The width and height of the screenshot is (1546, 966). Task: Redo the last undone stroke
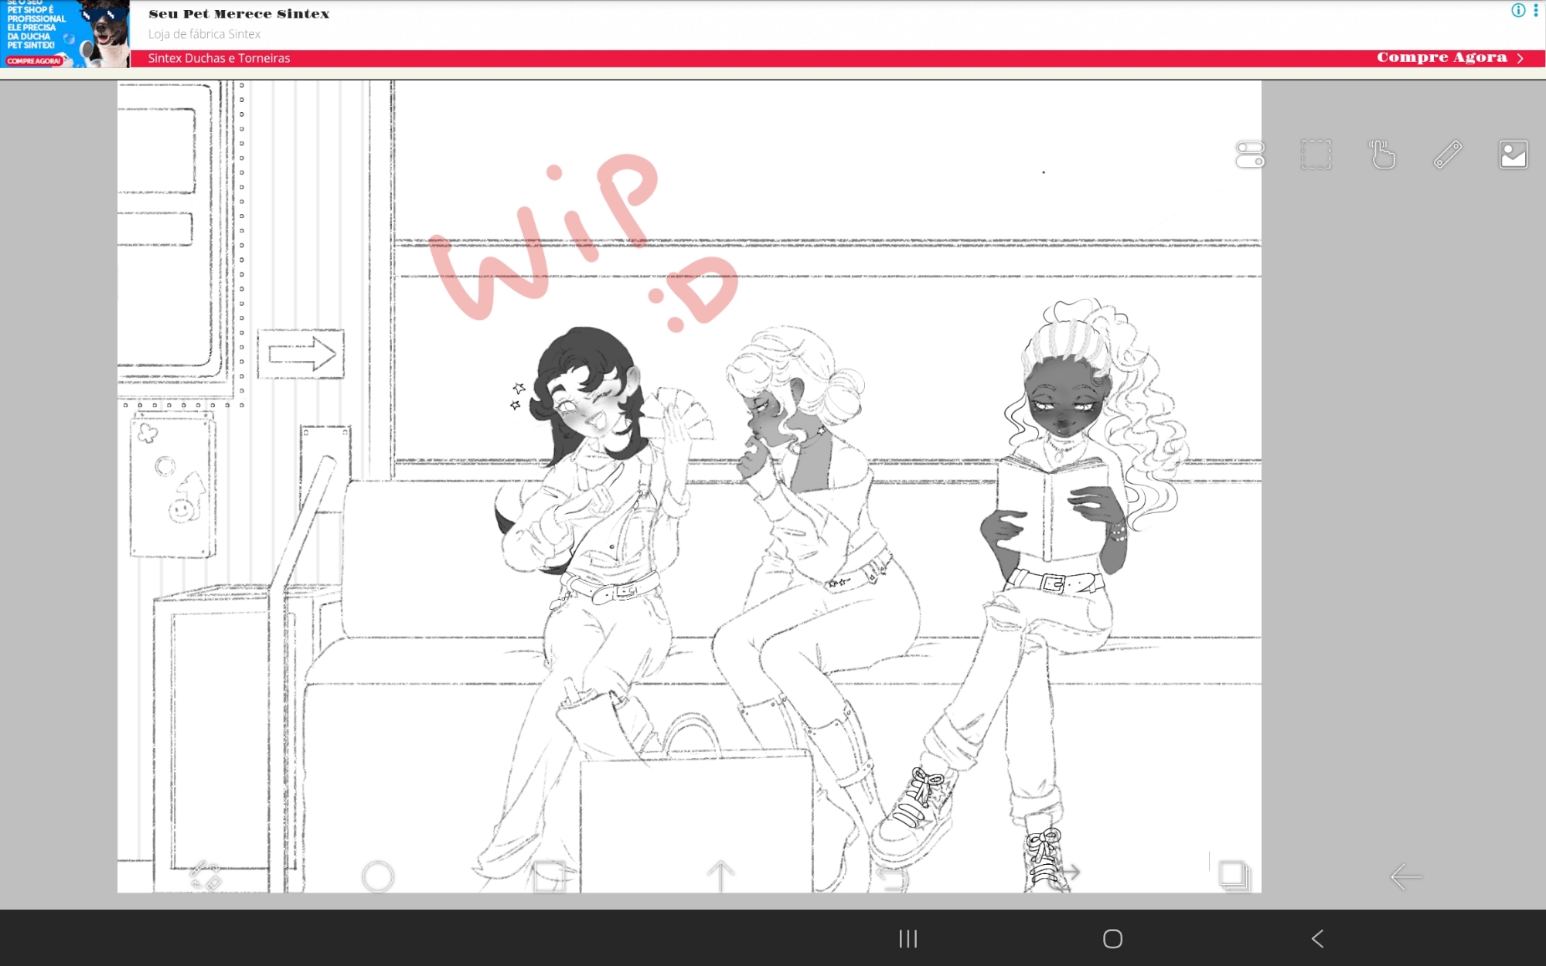click(x=1065, y=873)
